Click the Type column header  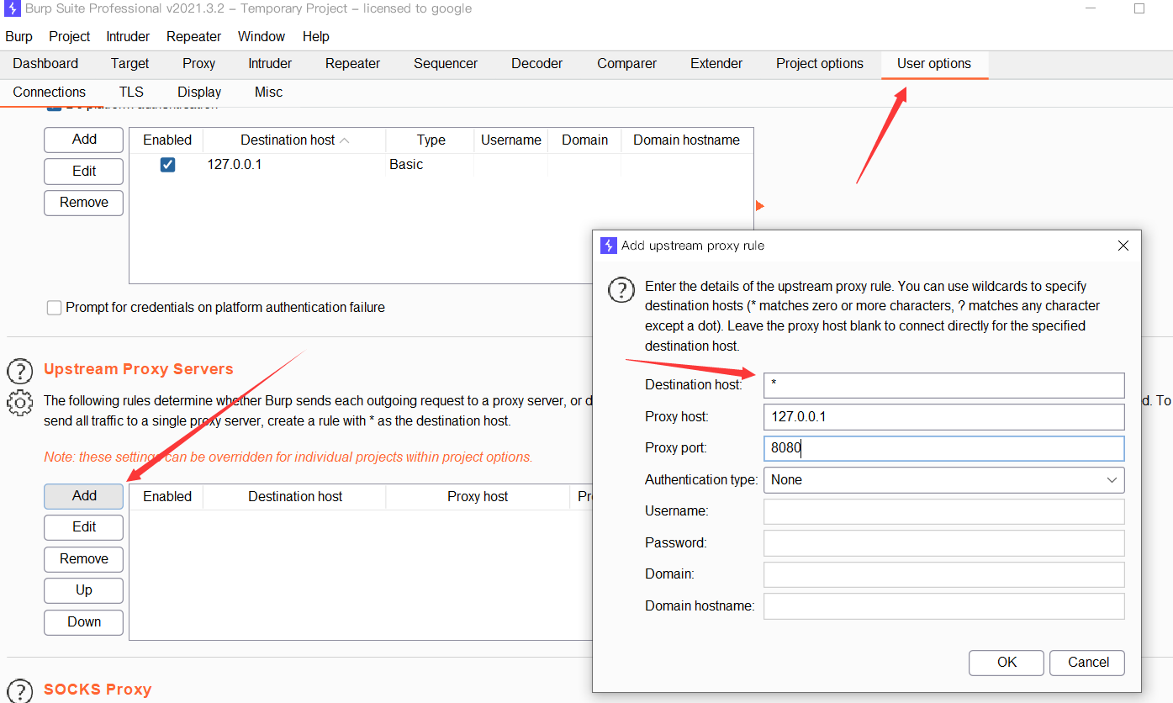431,140
